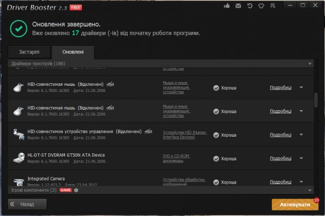
Task: Click the Хороша status checkmark for HL-DT-ST DVDRAM
Action: click(x=216, y=159)
